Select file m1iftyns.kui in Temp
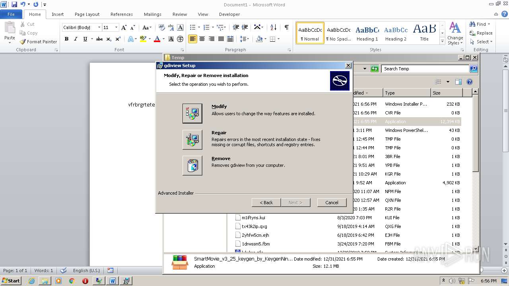 point(253,218)
